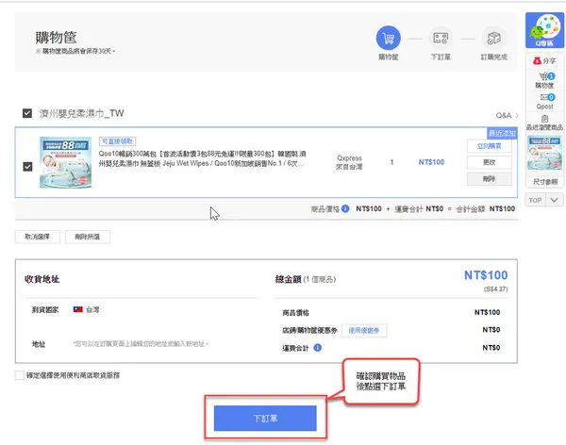Click the Qxpress 來自台灣 shipping text
566x445 pixels.
point(349,162)
